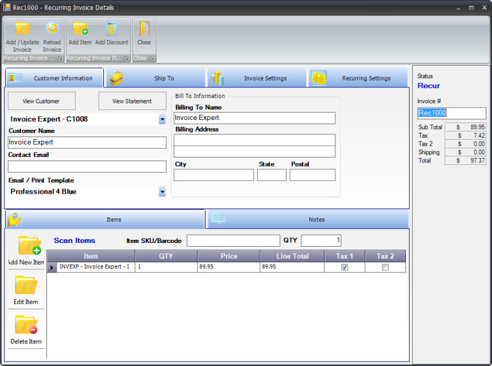This screenshot has height=366, width=492.
Task: Select the row indicator arrow for INVEXP
Action: click(52, 267)
